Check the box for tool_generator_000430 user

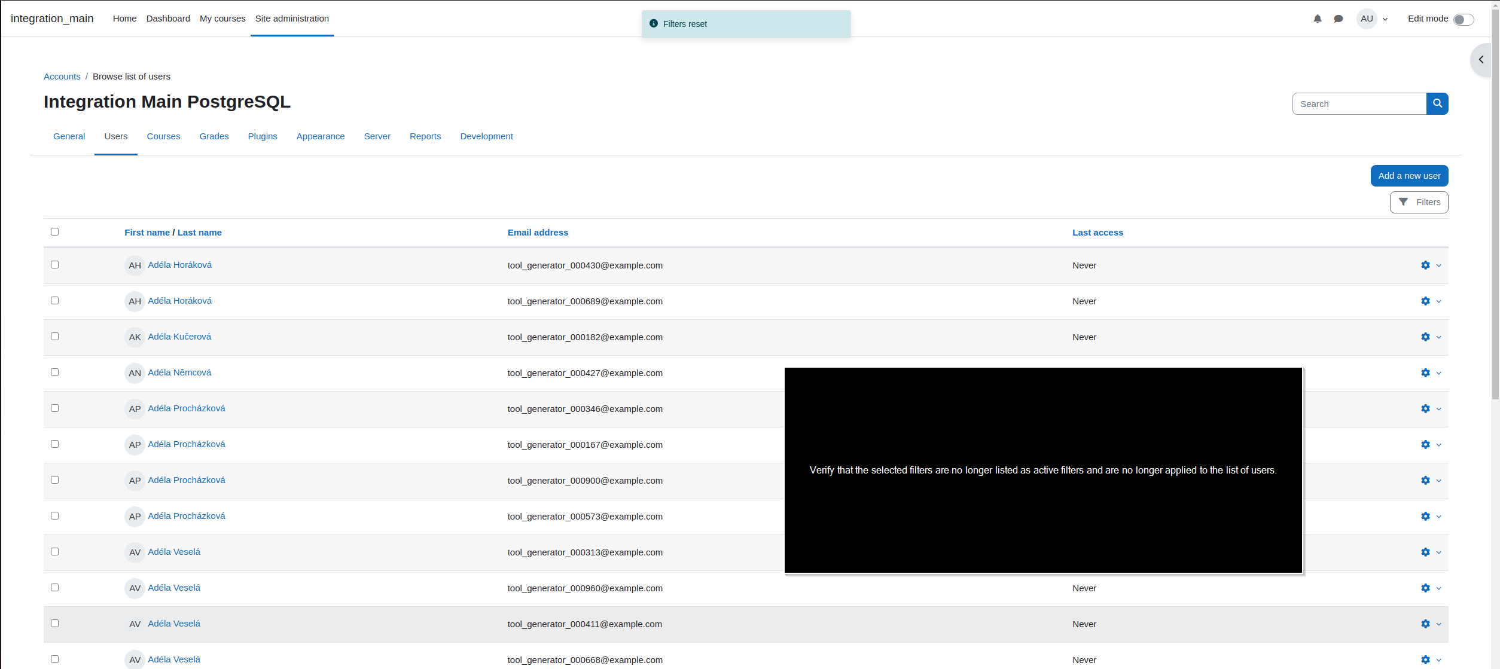[54, 265]
